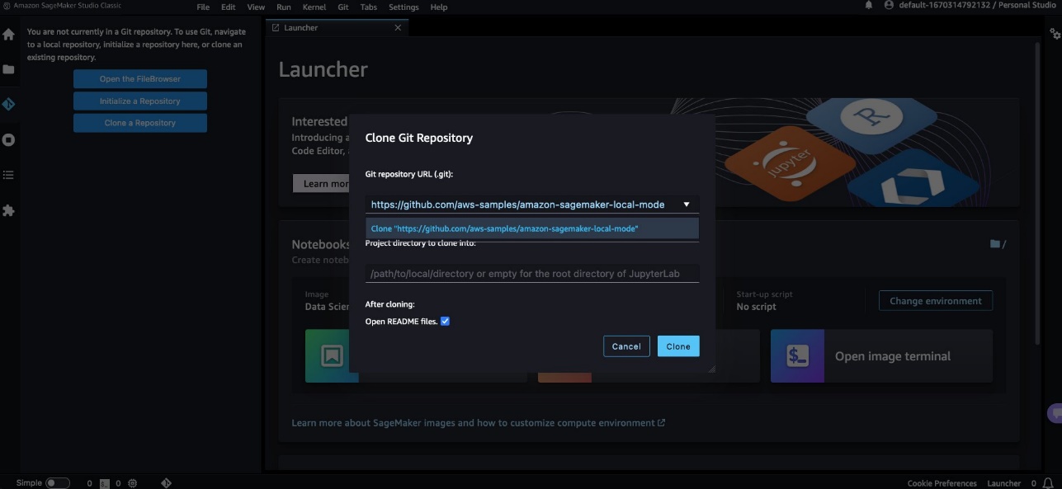Click the Learn more banner button
Screen dimensions: 1062x489
click(x=321, y=184)
